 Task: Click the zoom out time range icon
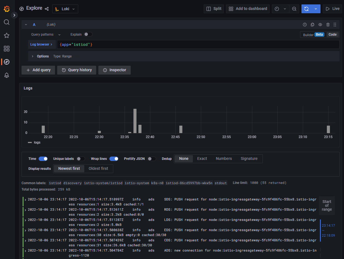pyautogui.click(x=294, y=9)
